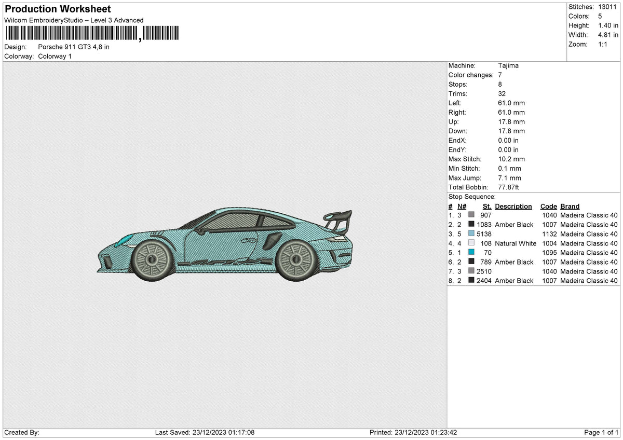Click the Total Bobbin value '77.87ft'
623x440 pixels.
coord(509,187)
